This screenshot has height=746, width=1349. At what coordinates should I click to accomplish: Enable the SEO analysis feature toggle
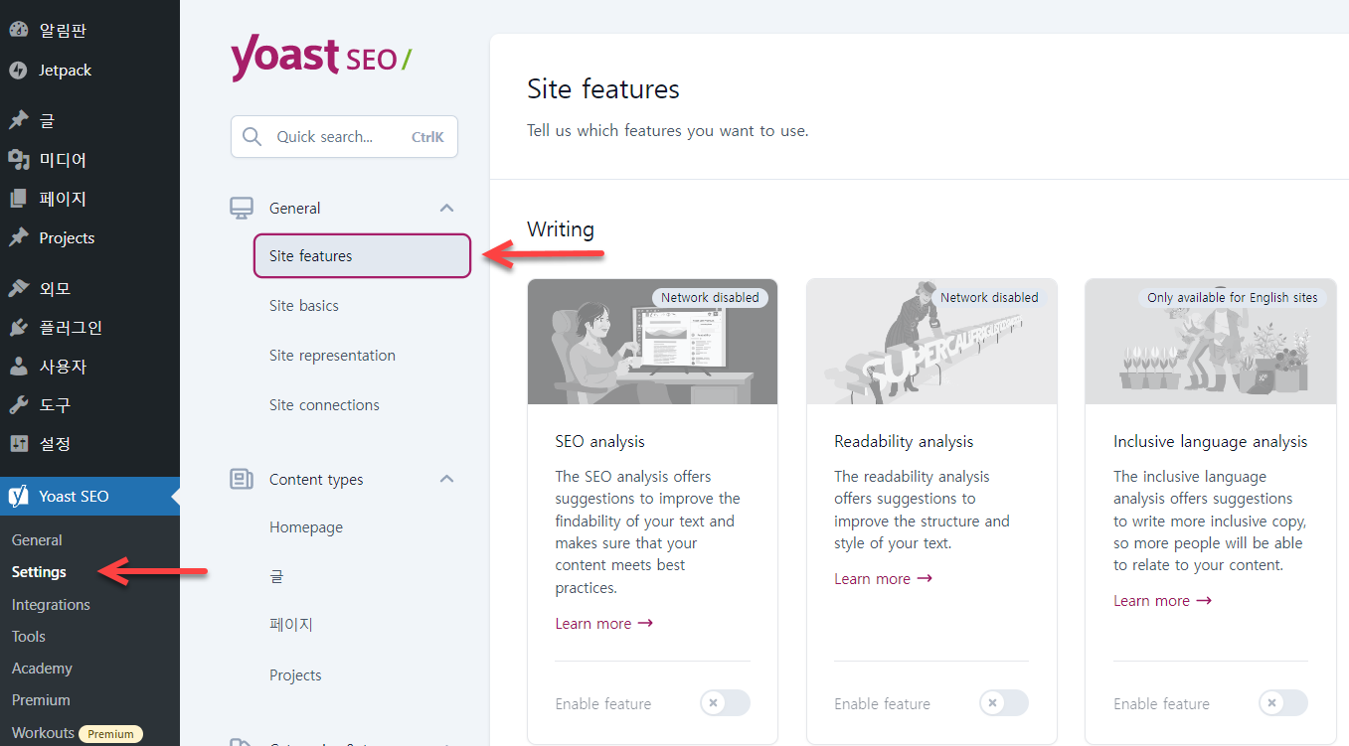(x=725, y=702)
